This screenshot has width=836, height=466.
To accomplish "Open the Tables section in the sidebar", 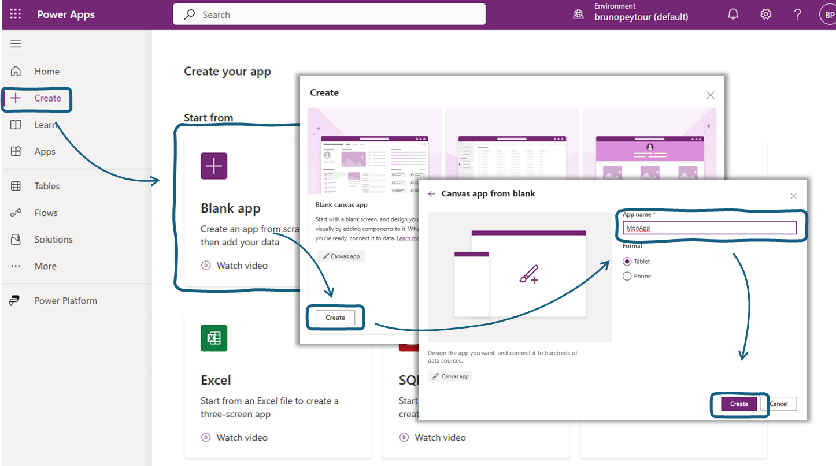I will [46, 186].
